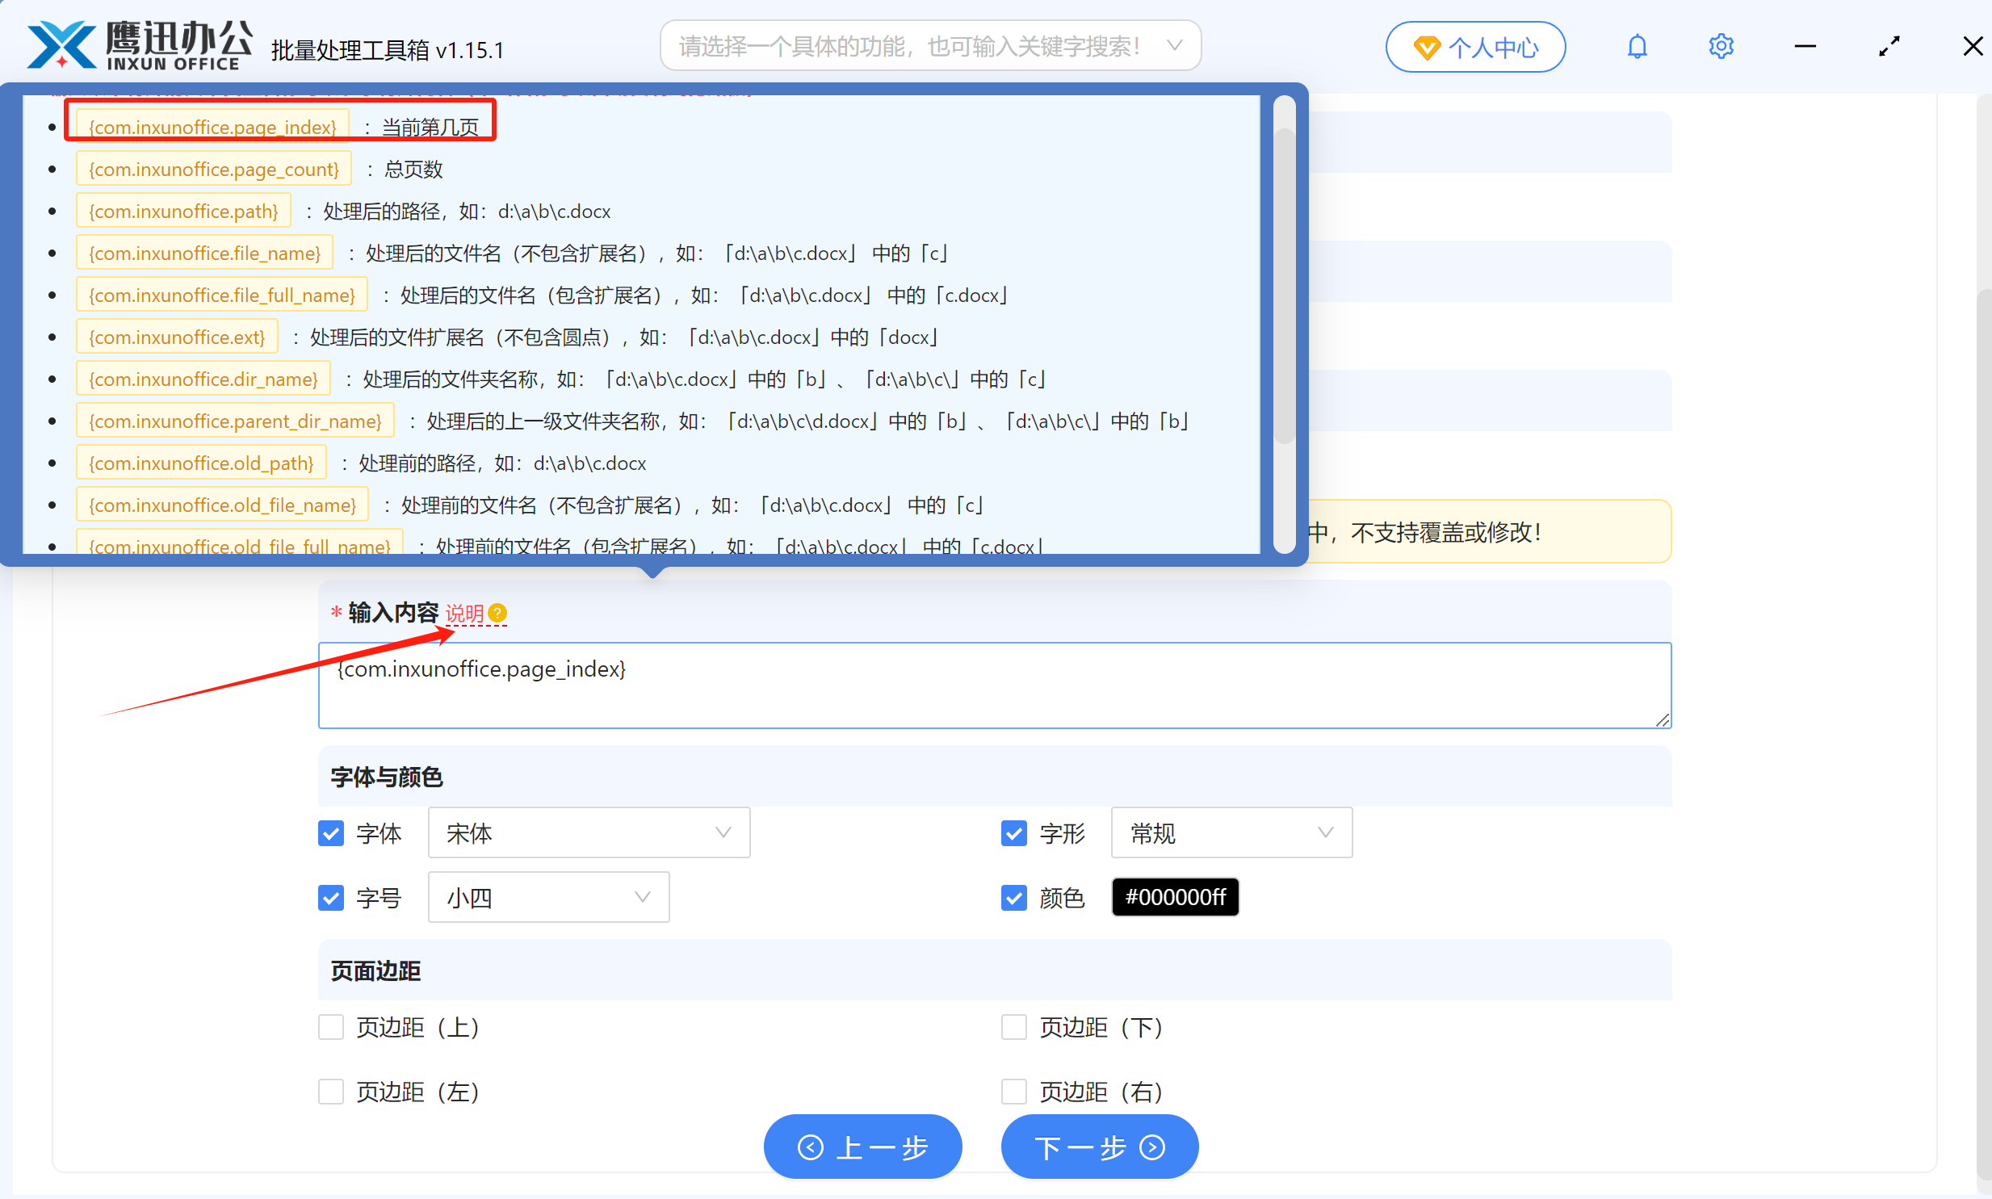Close the application window
Image resolution: width=1992 pixels, height=1199 pixels.
[x=1973, y=46]
